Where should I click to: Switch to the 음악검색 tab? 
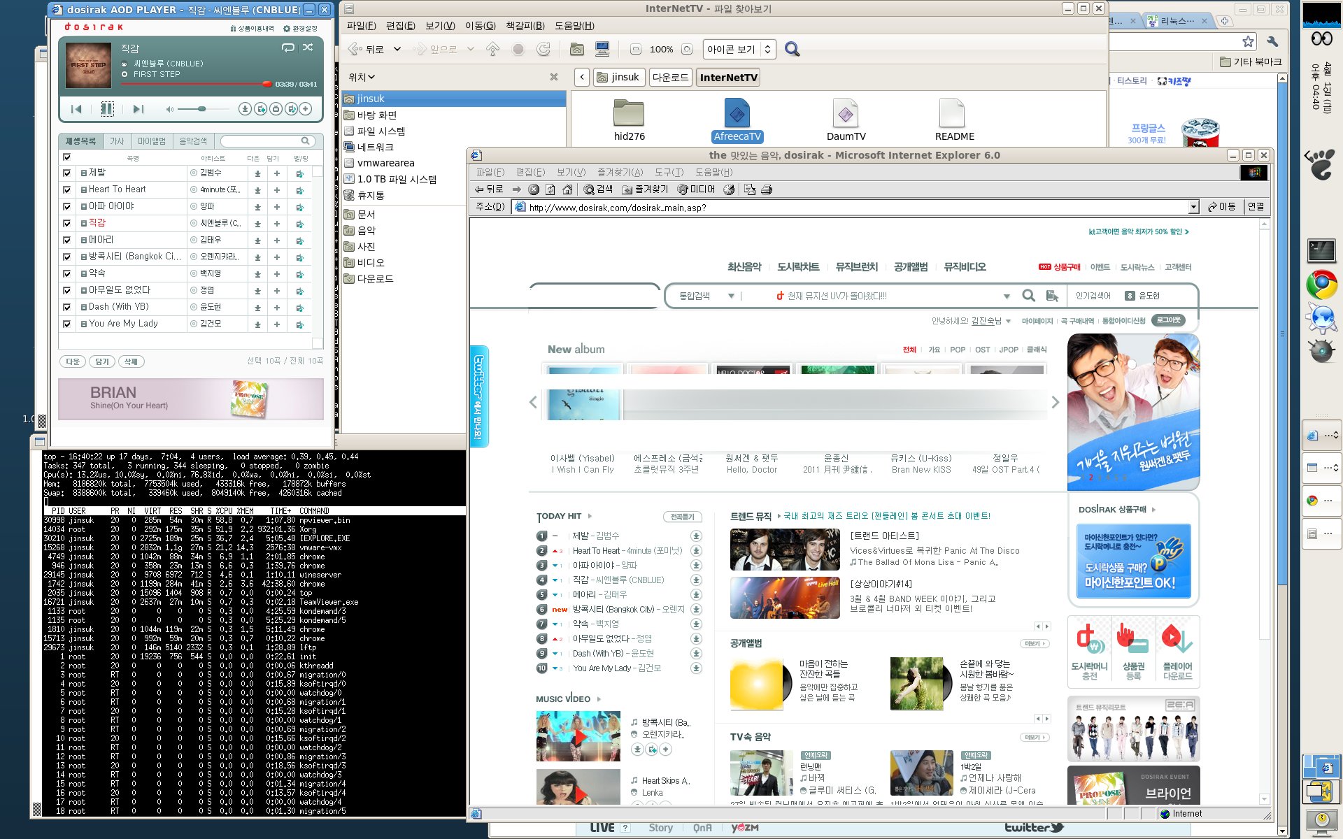[x=193, y=141]
